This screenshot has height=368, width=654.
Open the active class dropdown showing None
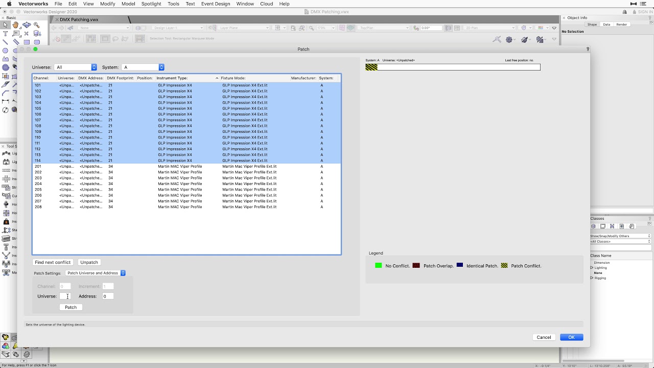104,28
